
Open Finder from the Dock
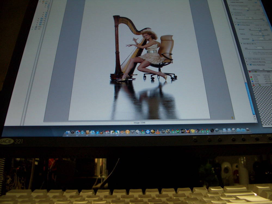coord(68,132)
